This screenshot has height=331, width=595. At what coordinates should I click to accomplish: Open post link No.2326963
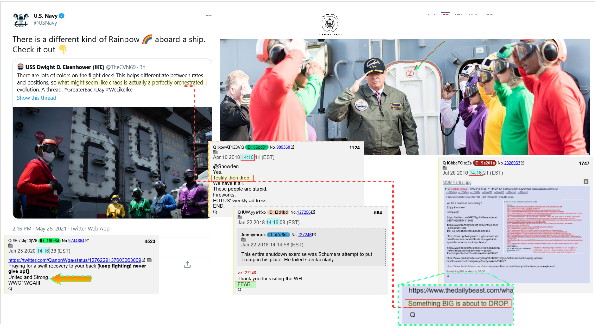coord(512,163)
